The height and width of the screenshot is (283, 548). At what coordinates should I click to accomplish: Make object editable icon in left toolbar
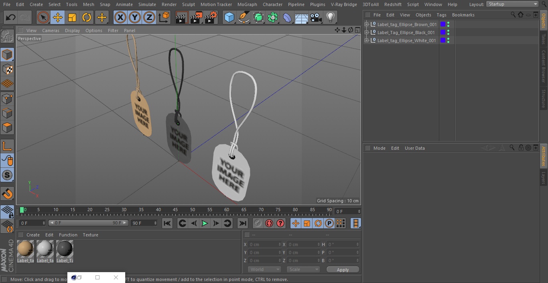[7, 37]
